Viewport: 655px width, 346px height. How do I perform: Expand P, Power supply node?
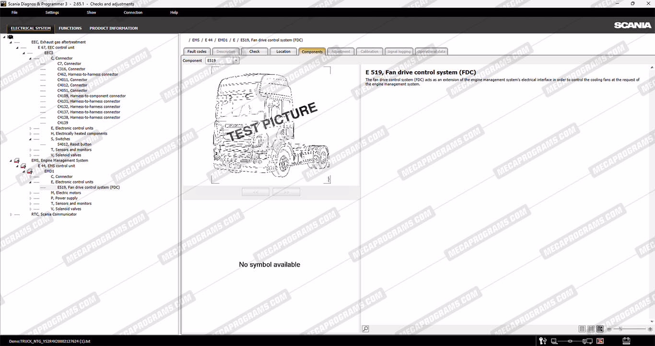(x=30, y=198)
